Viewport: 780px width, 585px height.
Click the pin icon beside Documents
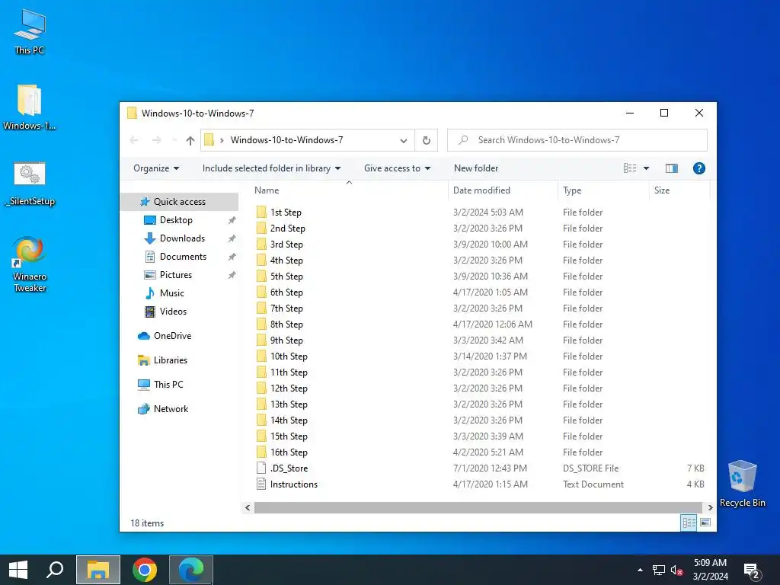coord(232,257)
